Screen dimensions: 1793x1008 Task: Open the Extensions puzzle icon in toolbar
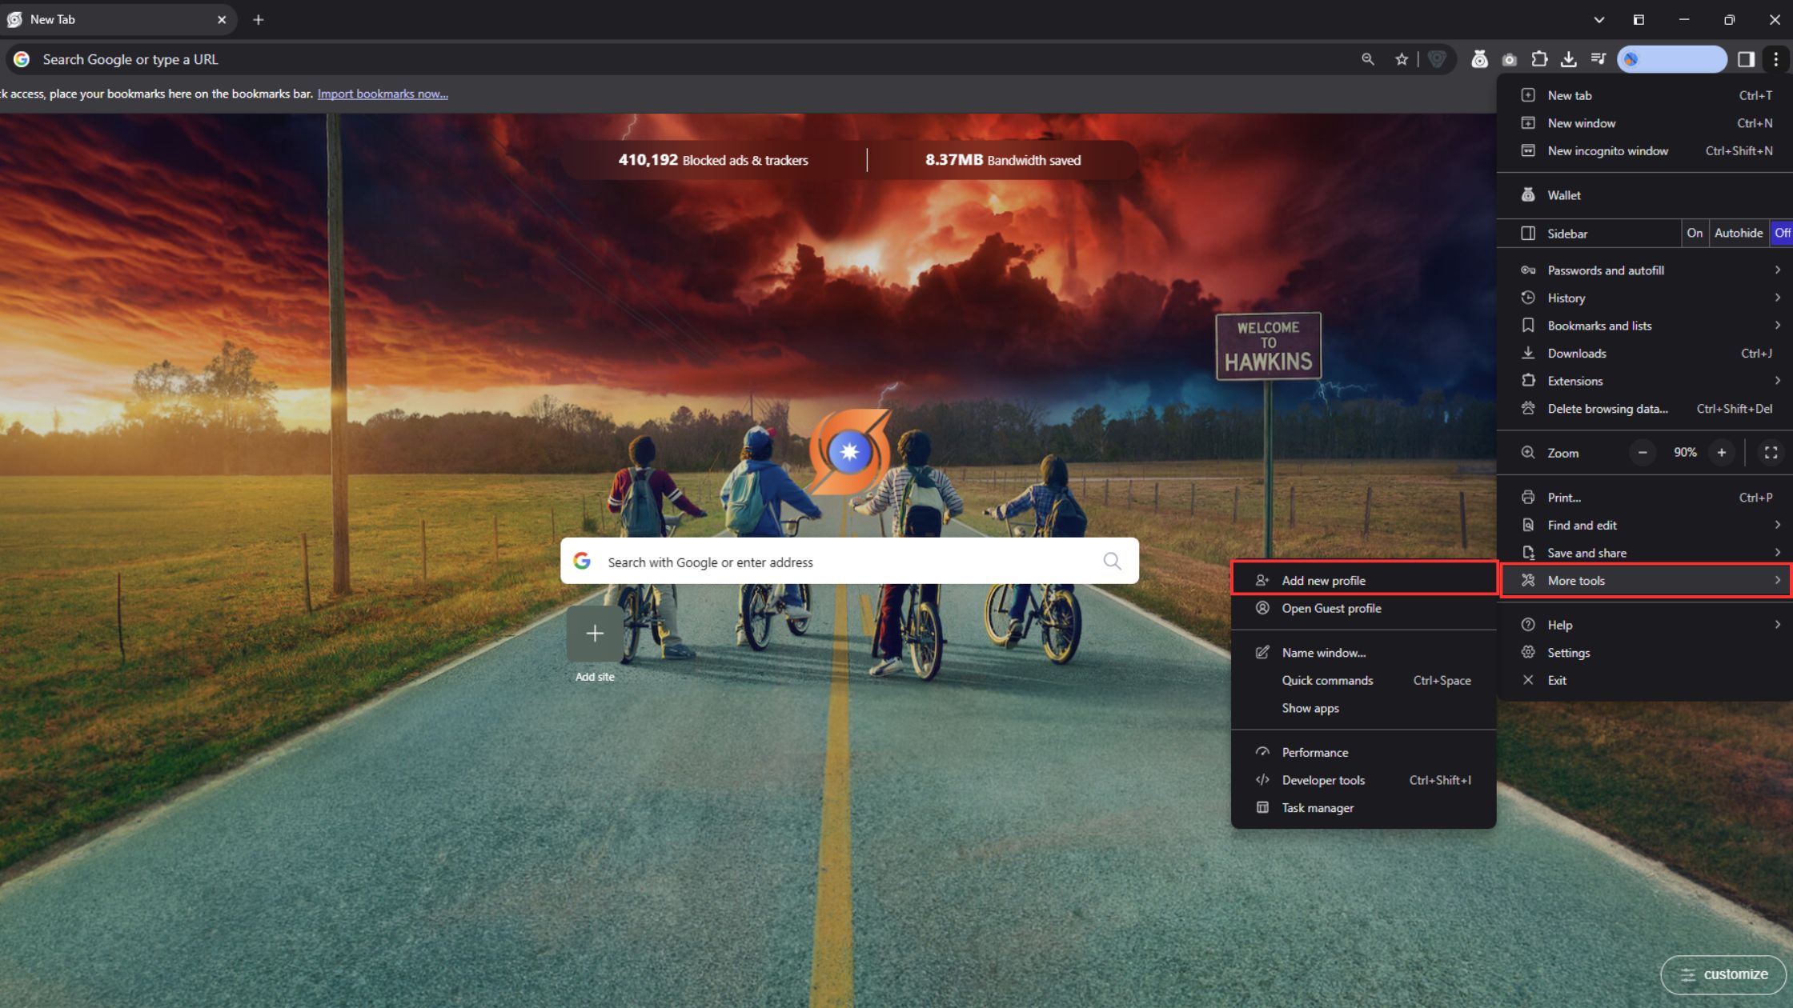pos(1538,59)
